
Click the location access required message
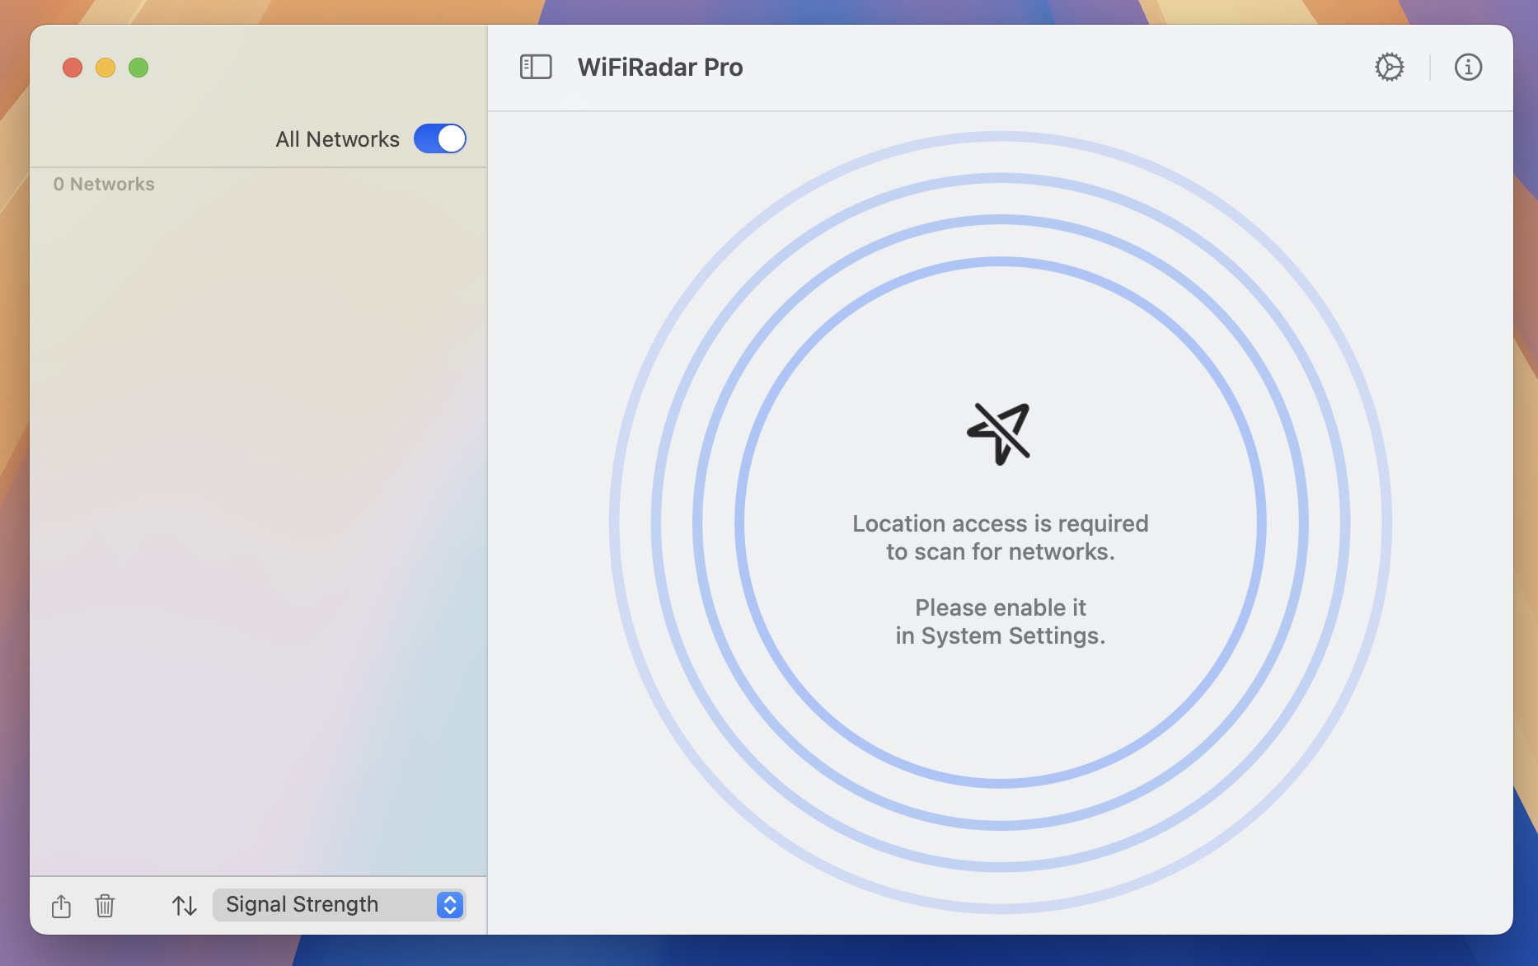[1000, 537]
